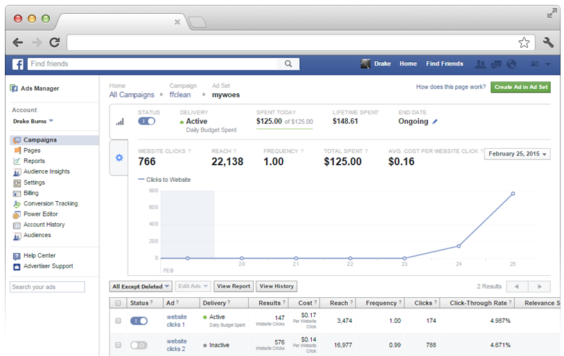
Task: Click the search magnifier icon
Action: pos(288,64)
